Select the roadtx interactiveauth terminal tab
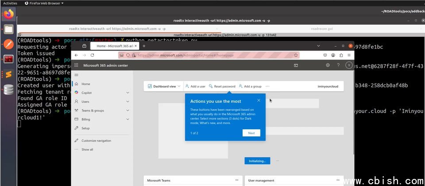The width and height of the screenshot is (425, 186). 117,29
